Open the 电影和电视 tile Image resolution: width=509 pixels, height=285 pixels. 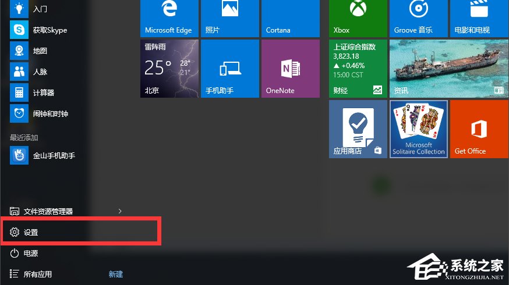pos(479,19)
